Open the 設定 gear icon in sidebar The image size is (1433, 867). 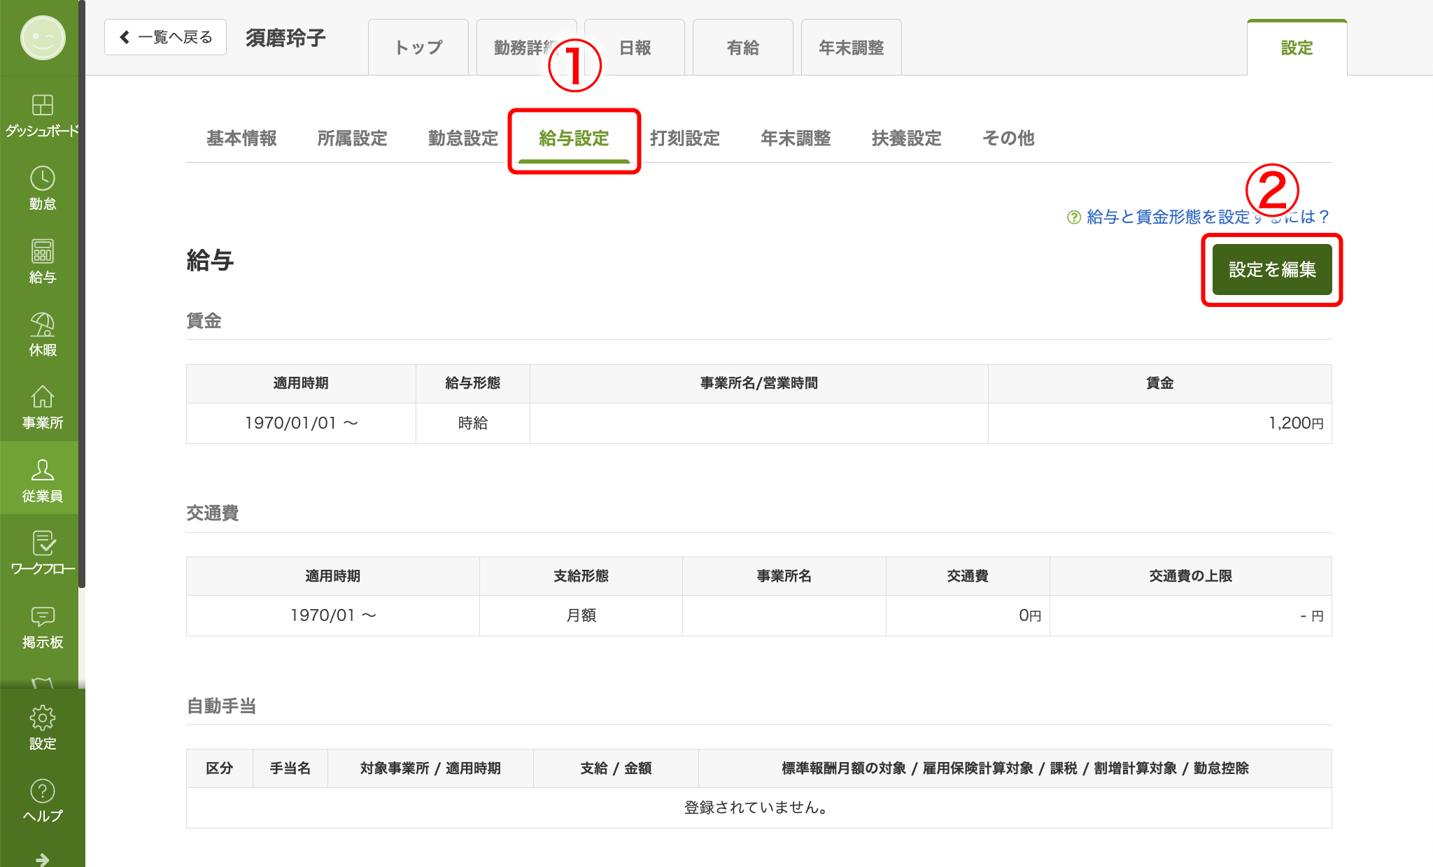(42, 719)
